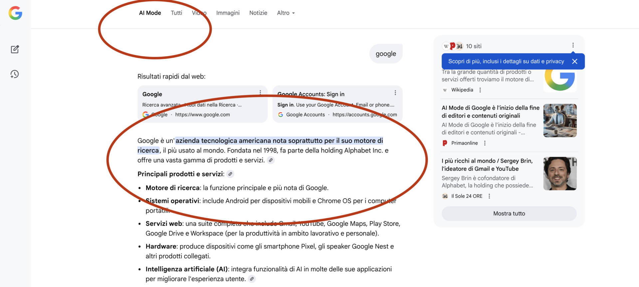Image resolution: width=639 pixels, height=287 pixels.
Task: Expand the Altro dropdown menu
Action: pos(286,13)
